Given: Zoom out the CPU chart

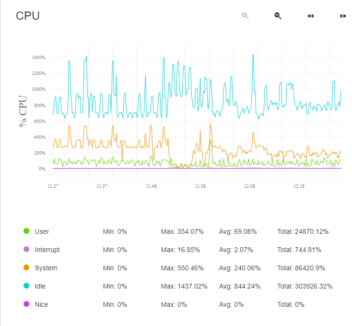Looking at the screenshot, I should point(278,16).
